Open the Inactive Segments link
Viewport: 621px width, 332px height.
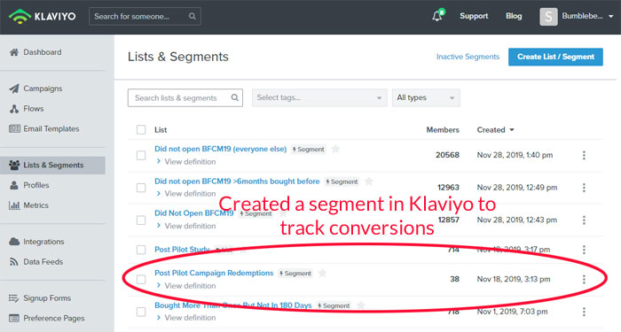click(468, 57)
